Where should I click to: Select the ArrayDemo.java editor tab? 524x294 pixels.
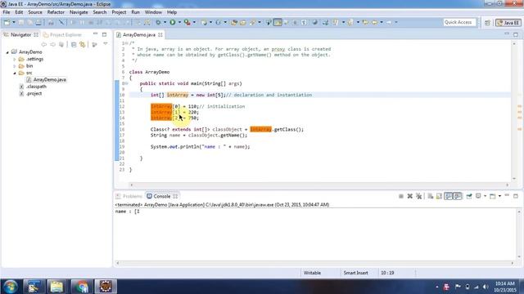[138, 34]
